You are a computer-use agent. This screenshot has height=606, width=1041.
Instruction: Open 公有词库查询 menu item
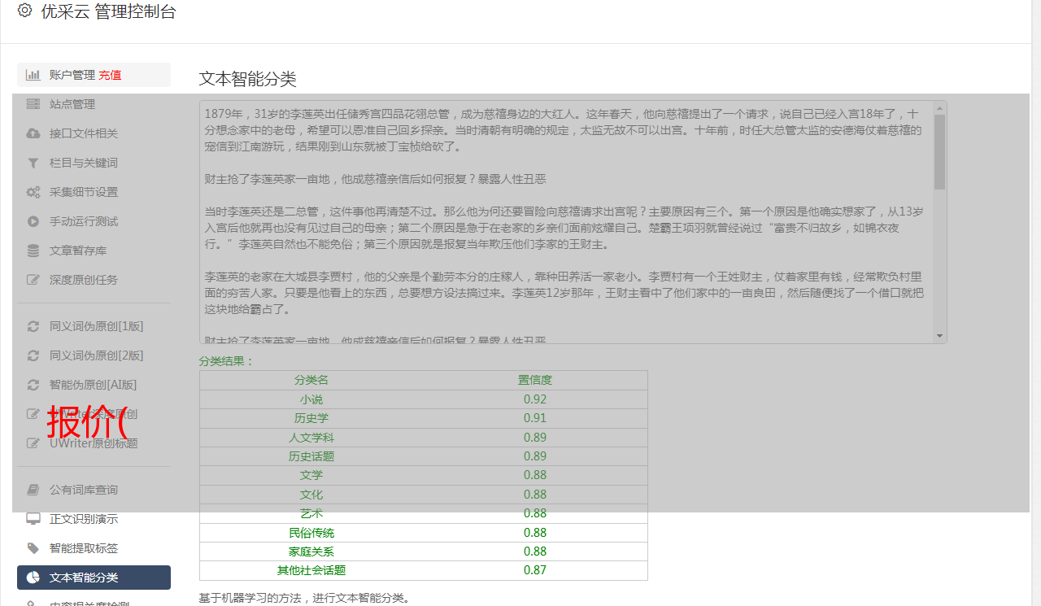coord(83,490)
